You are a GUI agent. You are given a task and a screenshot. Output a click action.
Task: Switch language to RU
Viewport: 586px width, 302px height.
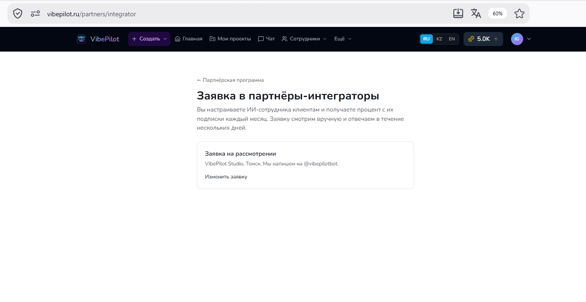426,39
